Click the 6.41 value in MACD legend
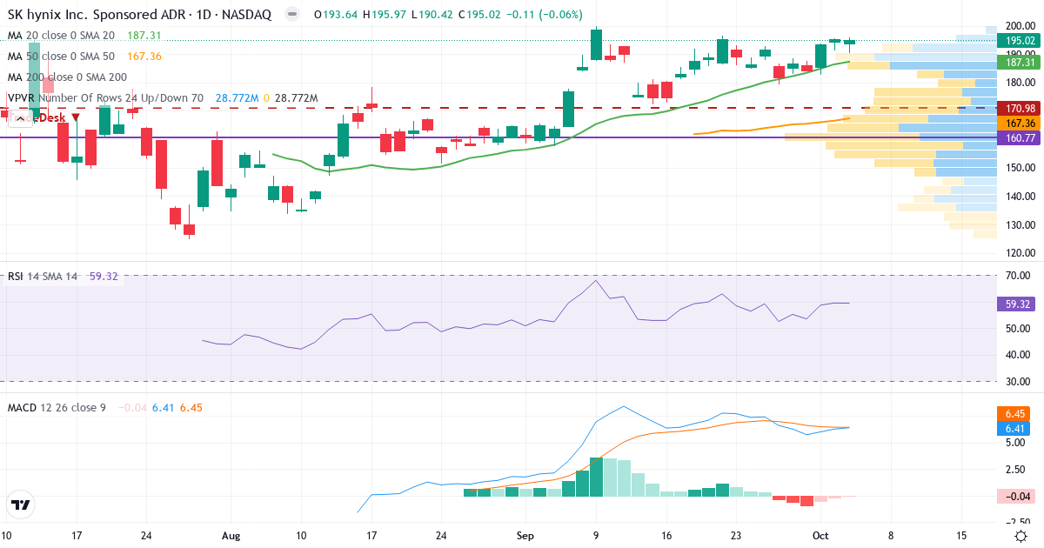Image resolution: width=1044 pixels, height=548 pixels. tap(163, 407)
